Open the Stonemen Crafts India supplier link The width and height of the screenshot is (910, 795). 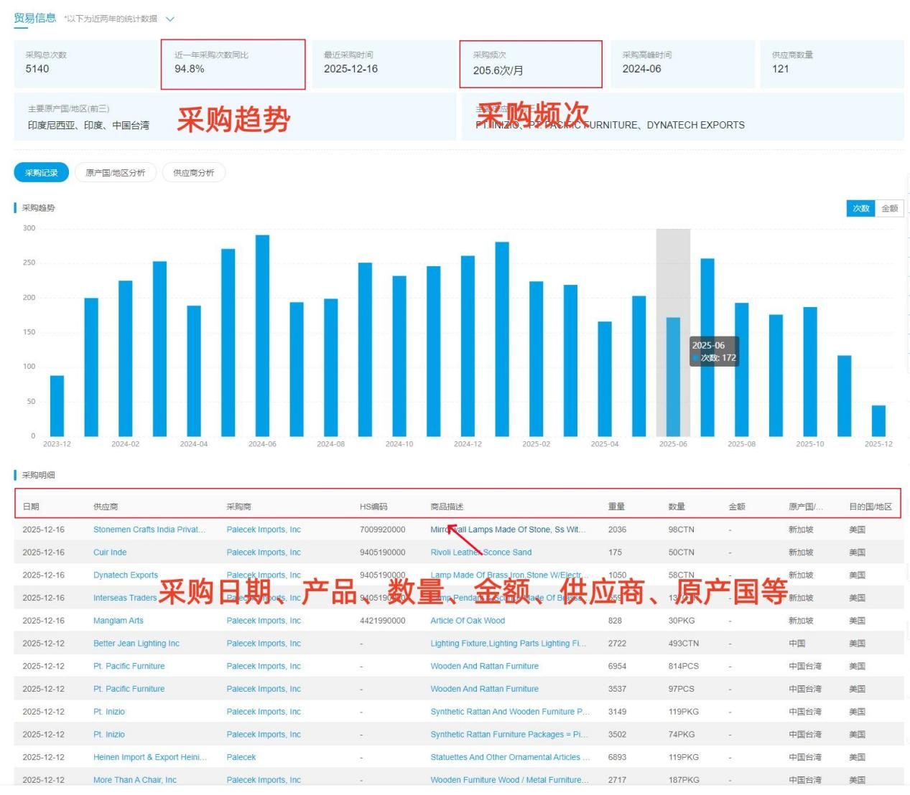pyautogui.click(x=149, y=530)
